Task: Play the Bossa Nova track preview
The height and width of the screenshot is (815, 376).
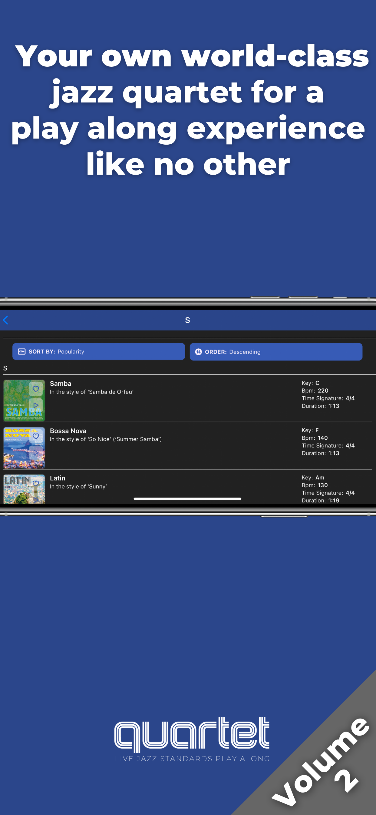Action: [36, 452]
